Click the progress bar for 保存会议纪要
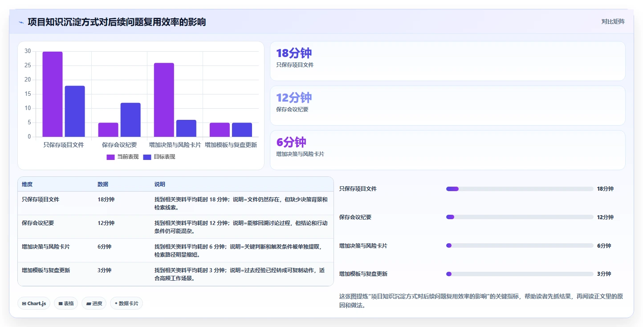This screenshot has width=643, height=327. tap(520, 217)
